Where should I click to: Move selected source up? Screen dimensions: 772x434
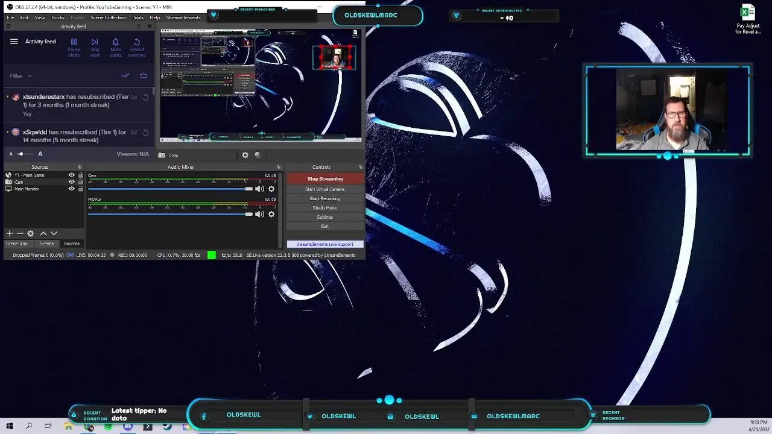click(43, 233)
